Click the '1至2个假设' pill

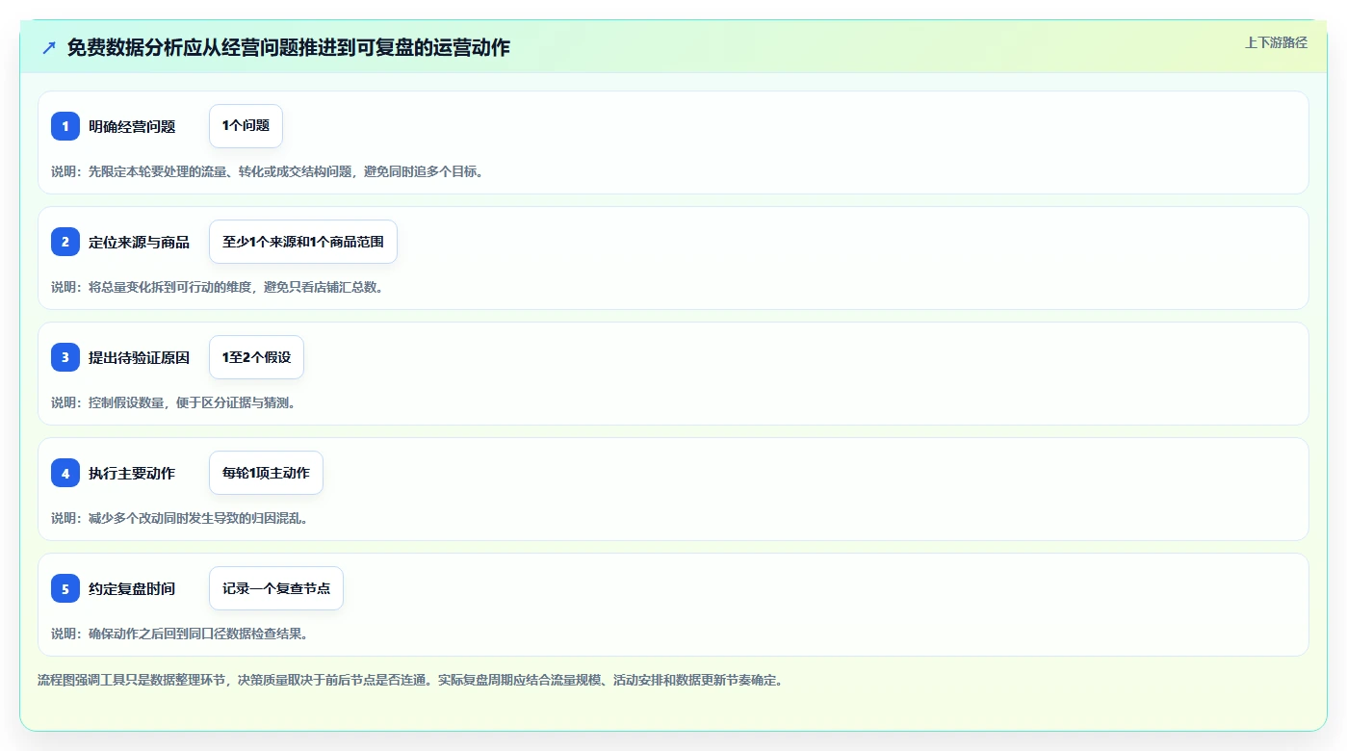256,357
